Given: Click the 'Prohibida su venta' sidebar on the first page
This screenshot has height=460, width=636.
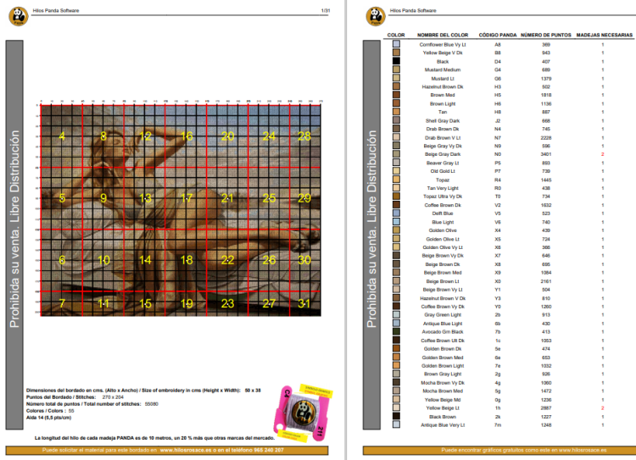Looking at the screenshot, I should tap(14, 235).
